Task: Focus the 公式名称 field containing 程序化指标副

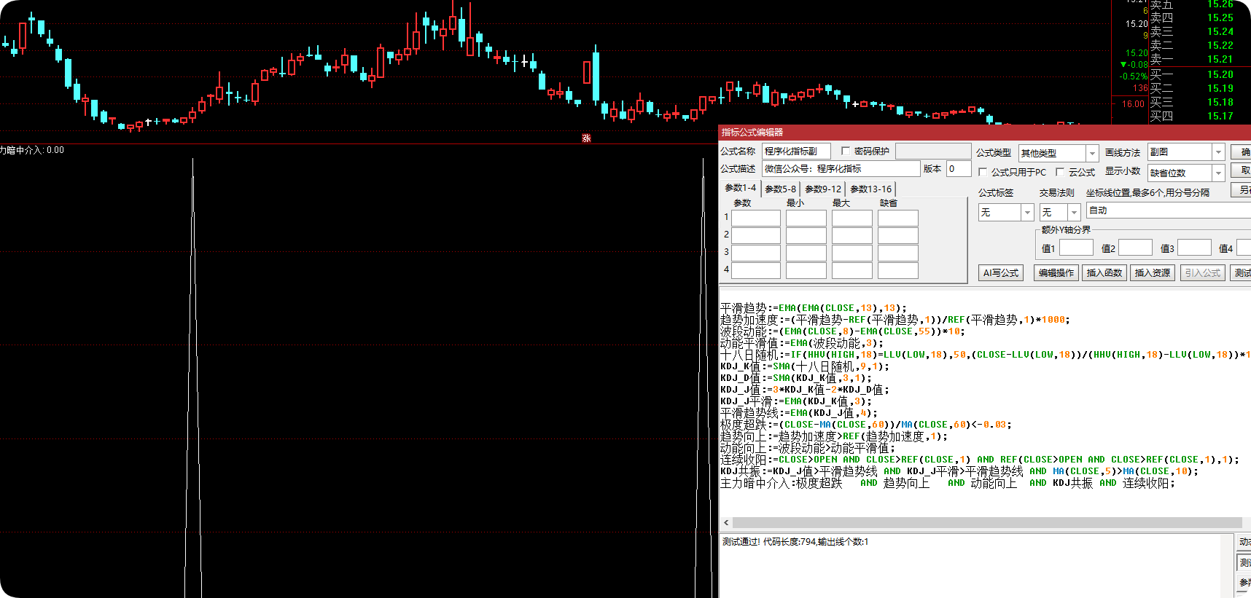Action: tap(796, 152)
